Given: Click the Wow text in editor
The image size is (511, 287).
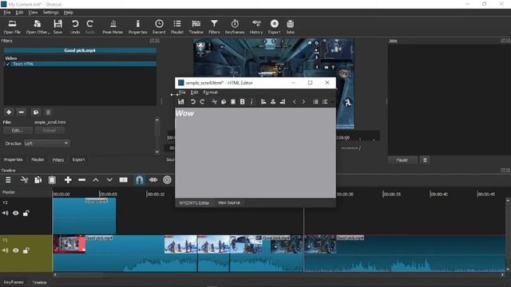Looking at the screenshot, I should coord(184,113).
